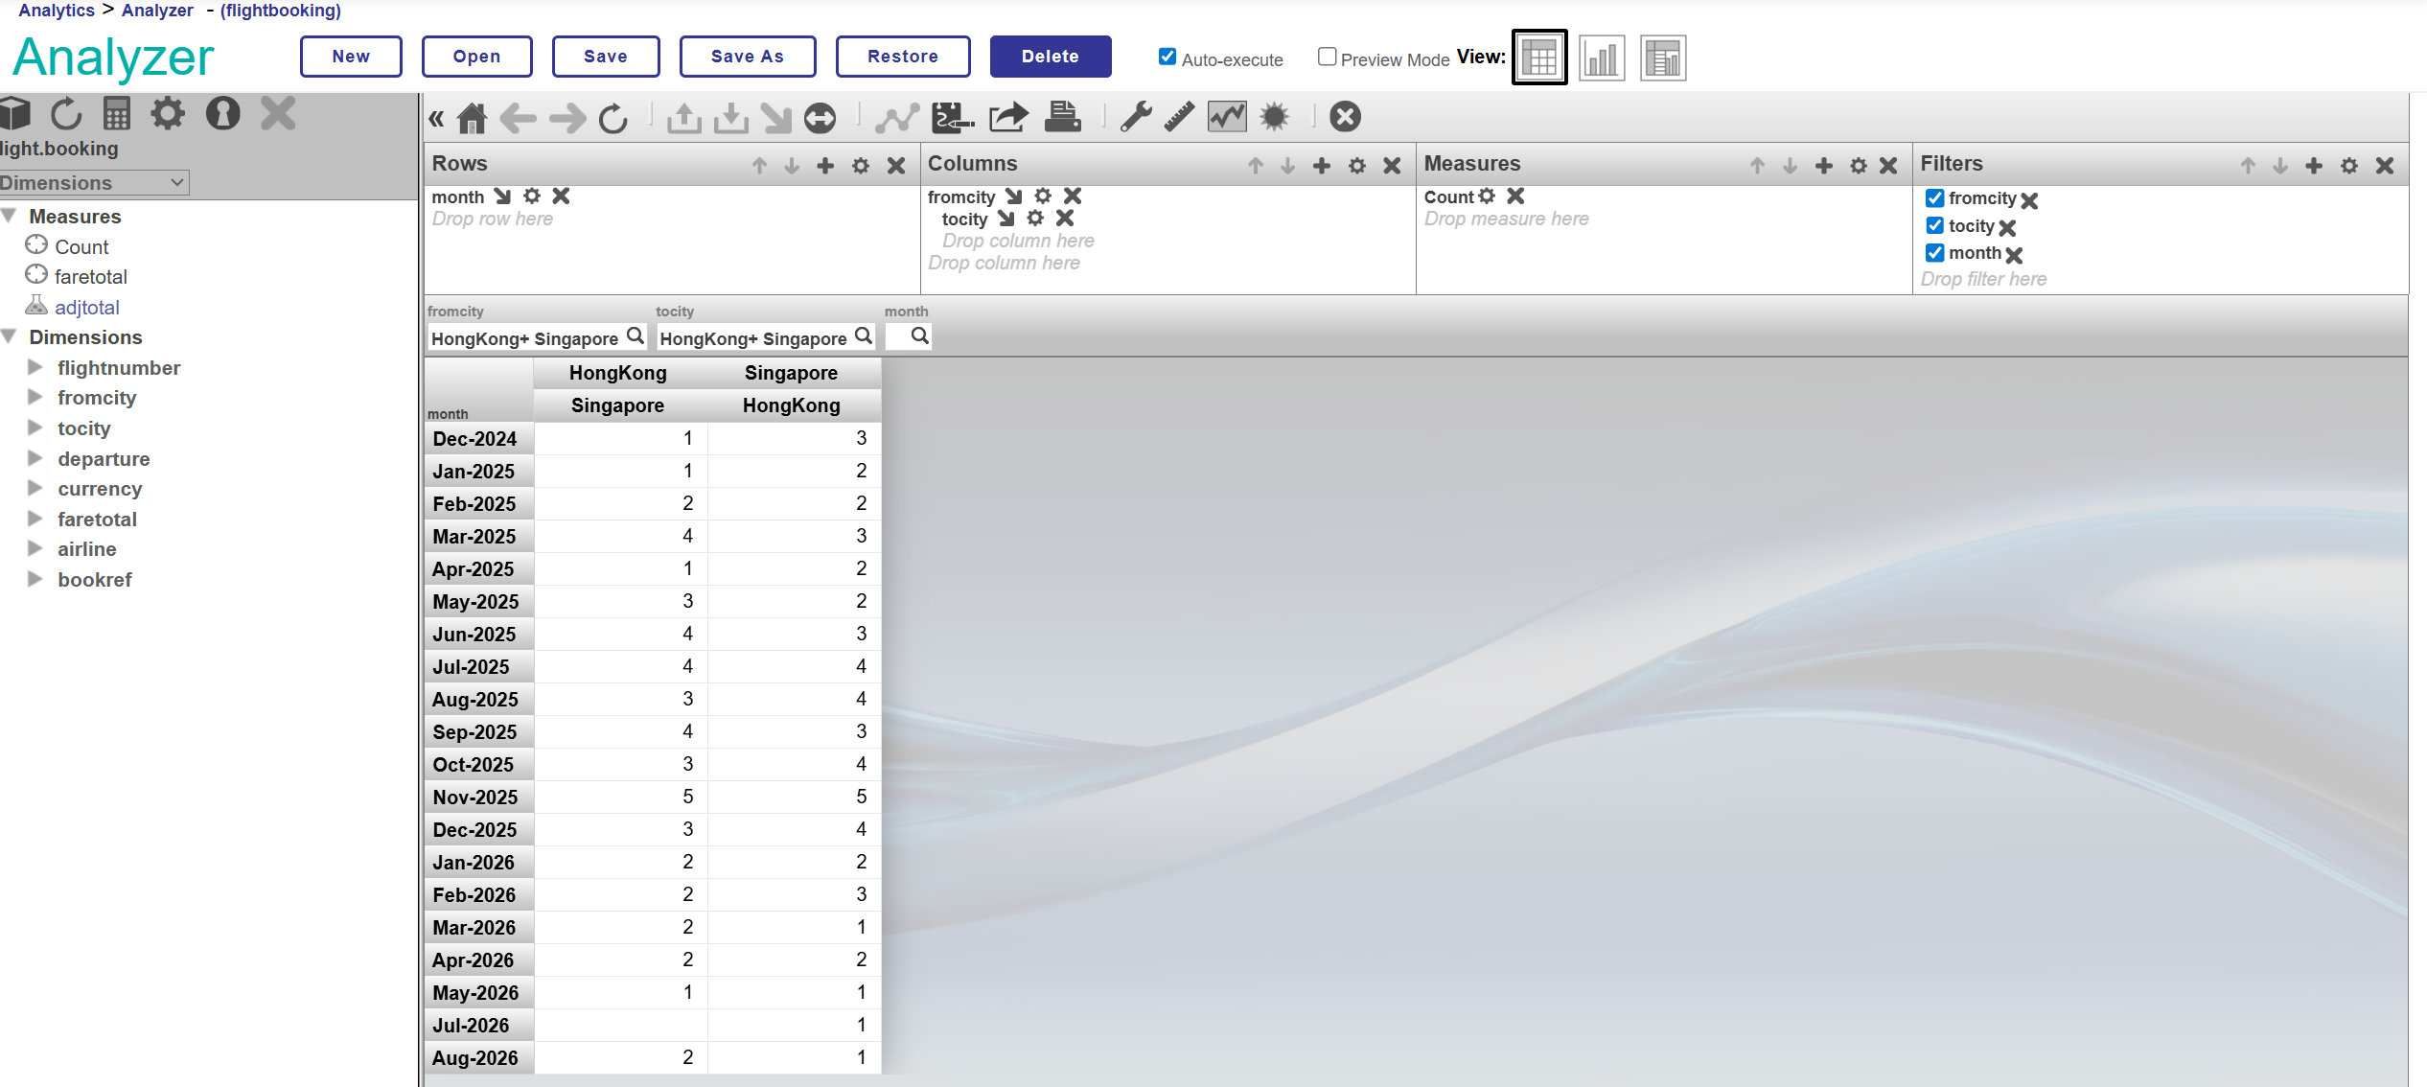Click the wrench settings icon
The width and height of the screenshot is (2427, 1087).
click(1136, 117)
